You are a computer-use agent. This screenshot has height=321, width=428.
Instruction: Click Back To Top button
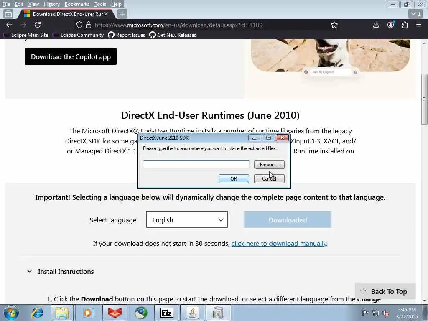tap(385, 291)
